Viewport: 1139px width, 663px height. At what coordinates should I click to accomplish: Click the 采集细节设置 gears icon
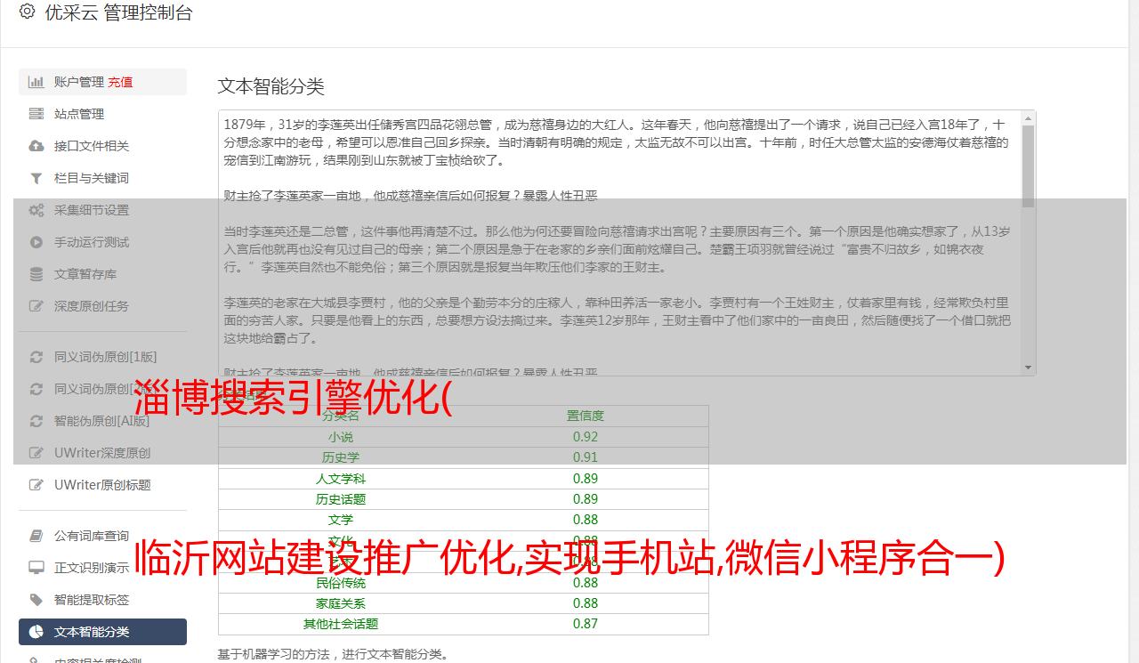pyautogui.click(x=36, y=210)
